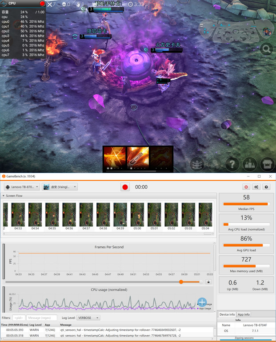The width and height of the screenshot is (276, 342).
Task: Tap the in-game shop button
Action: (267, 164)
